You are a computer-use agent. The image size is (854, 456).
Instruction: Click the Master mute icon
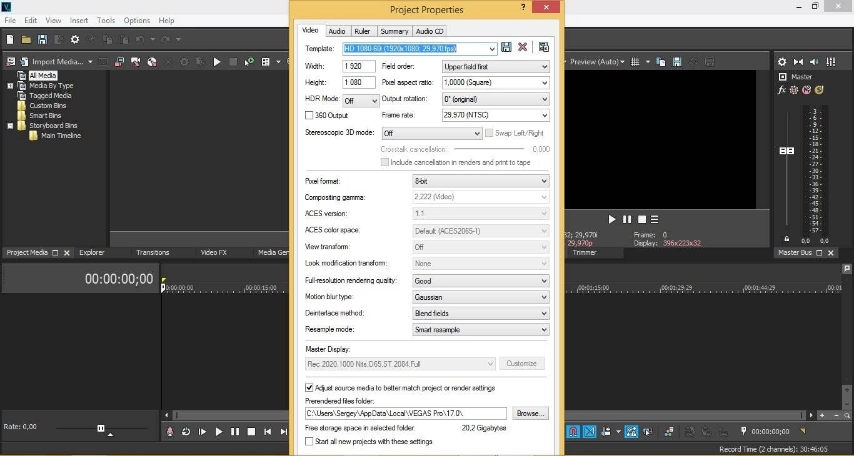click(x=806, y=90)
